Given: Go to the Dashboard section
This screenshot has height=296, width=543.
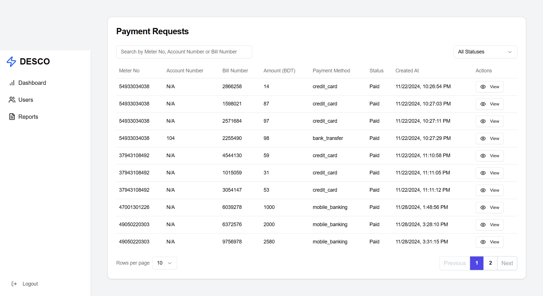Looking at the screenshot, I should [32, 83].
